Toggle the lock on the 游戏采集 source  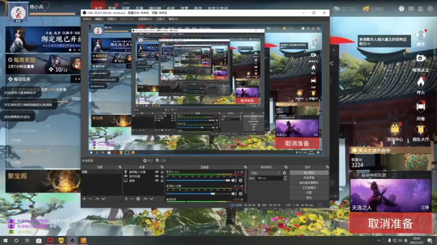click(162, 176)
